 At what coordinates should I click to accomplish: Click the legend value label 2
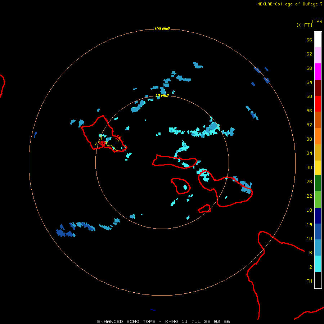pyautogui.click(x=311, y=267)
